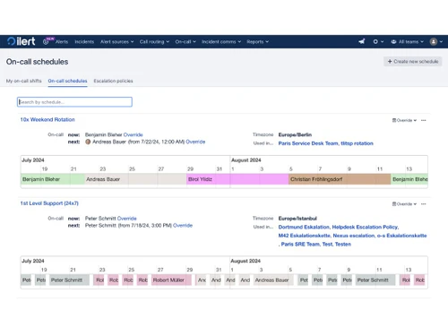Open the Helpdesk Escalation Policy link
The image size is (448, 336).
tap(365, 227)
